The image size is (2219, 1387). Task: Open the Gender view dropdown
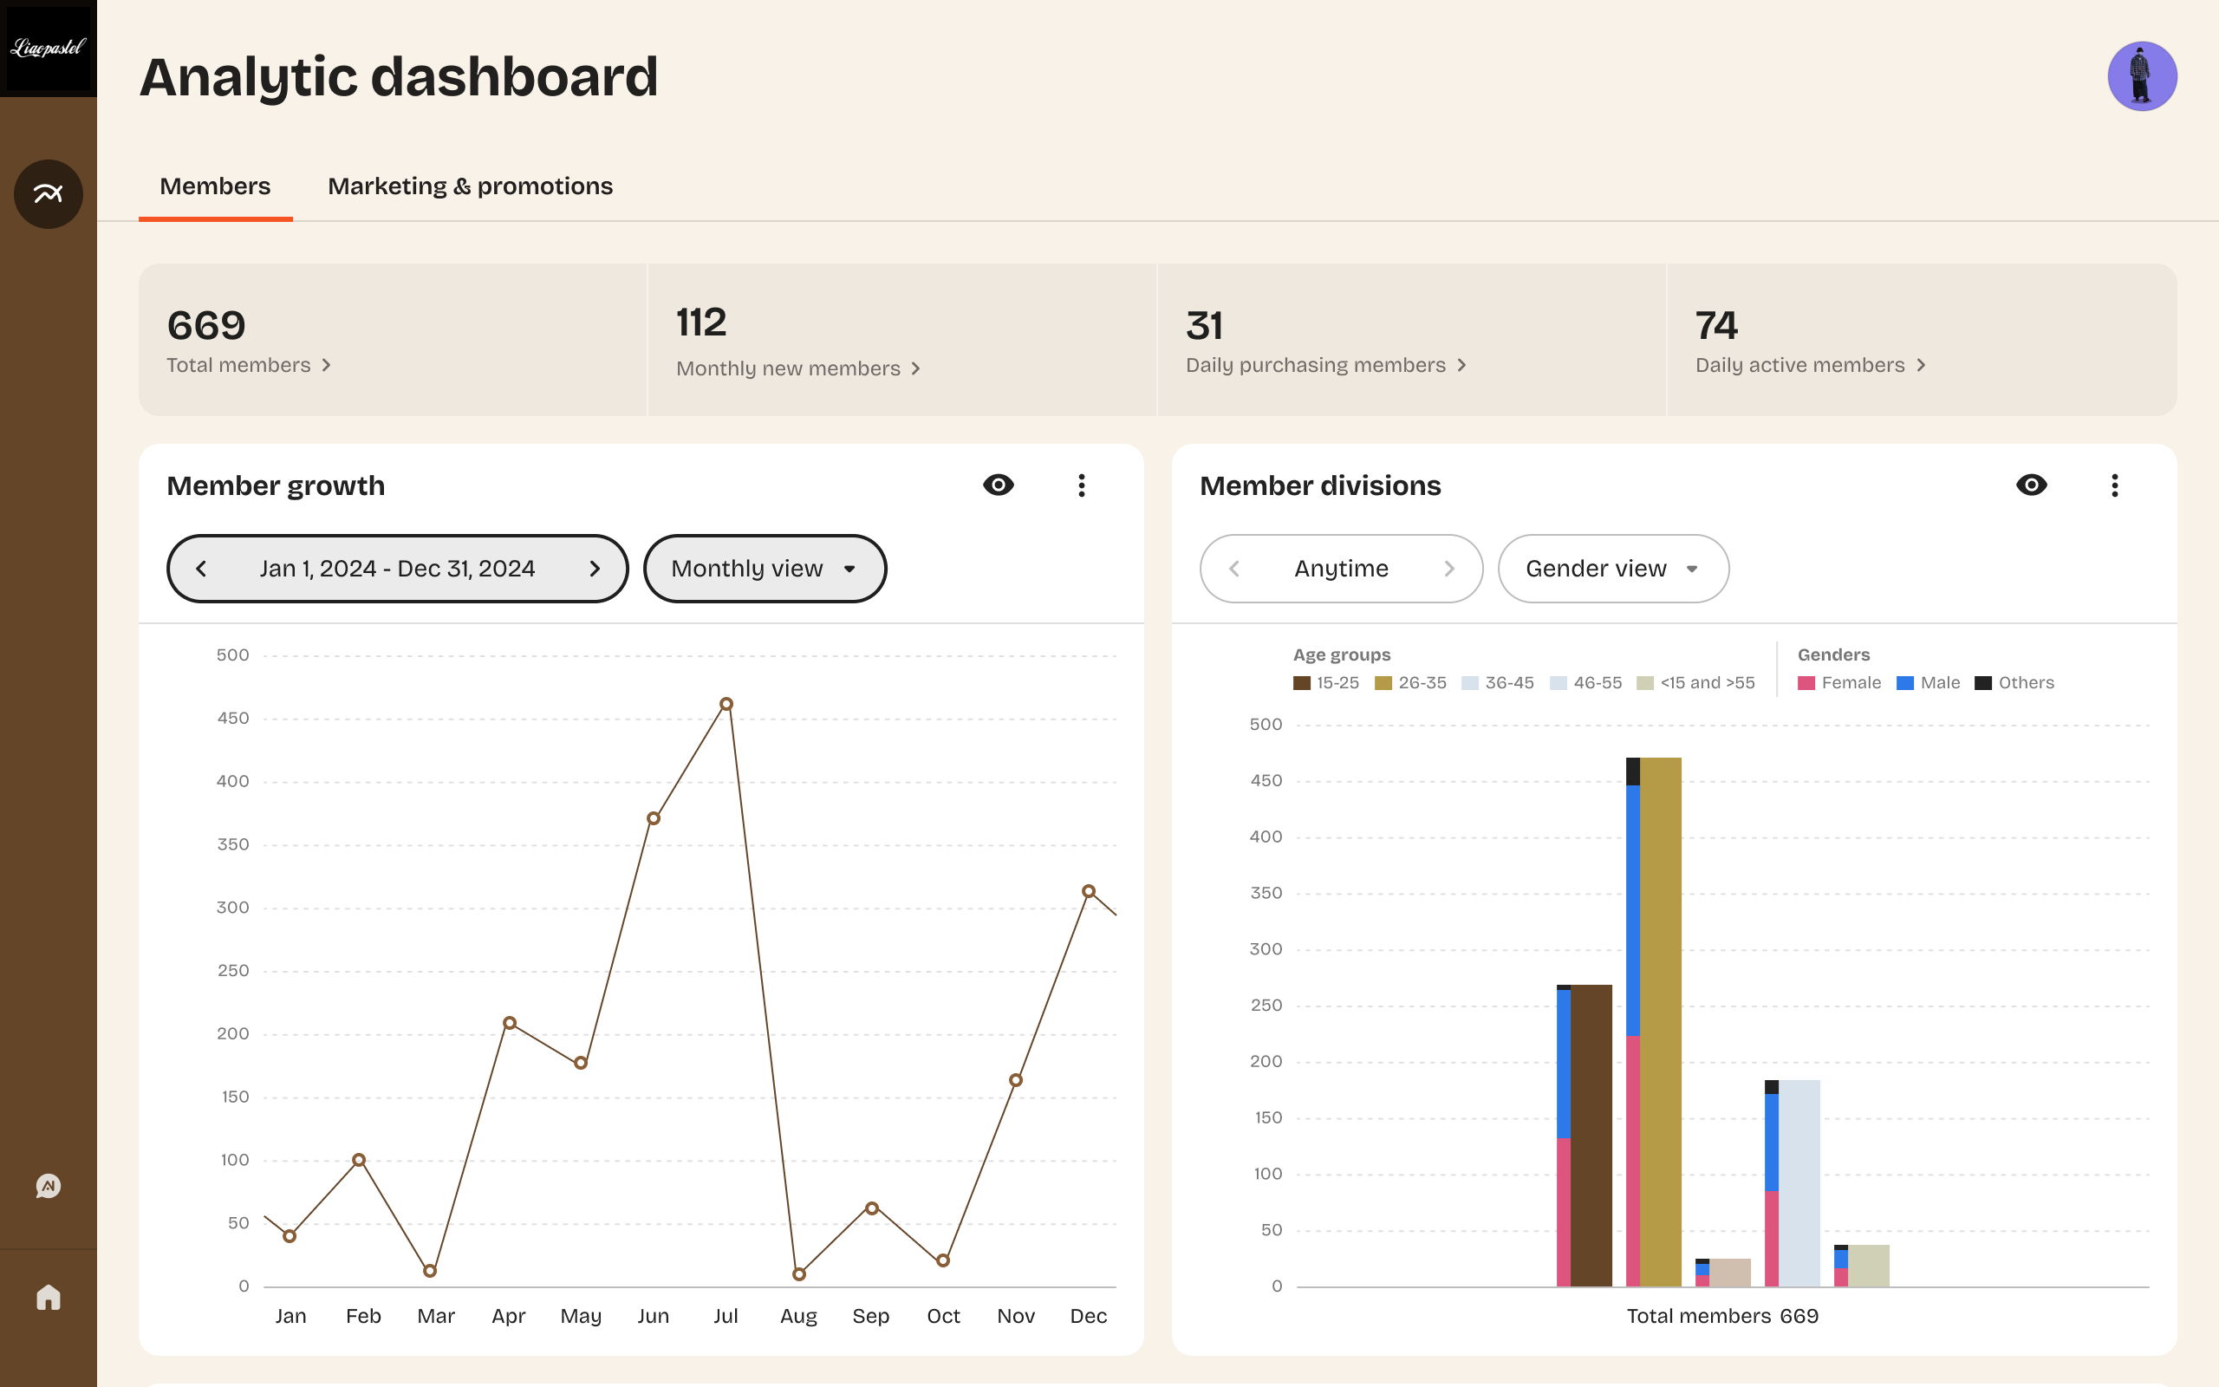pos(1613,568)
